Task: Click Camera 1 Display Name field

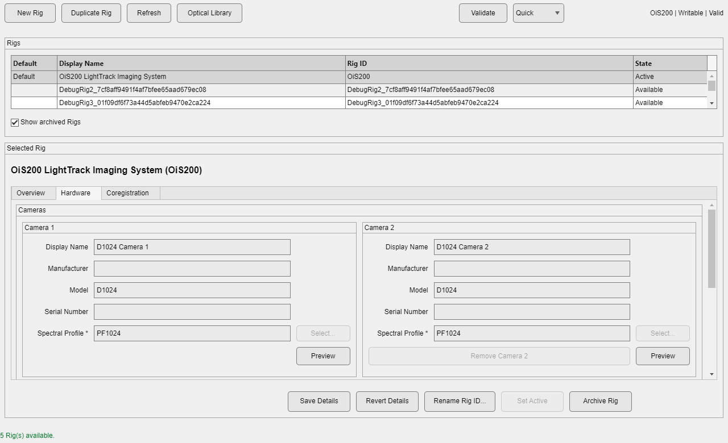Action: pyautogui.click(x=192, y=247)
